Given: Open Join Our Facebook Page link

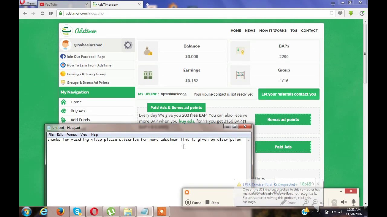Looking at the screenshot, I should click(x=86, y=56).
